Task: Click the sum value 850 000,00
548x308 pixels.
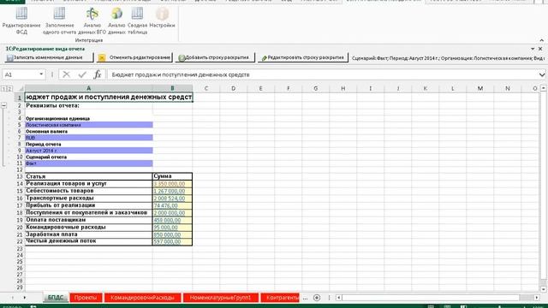Action: pos(172,234)
